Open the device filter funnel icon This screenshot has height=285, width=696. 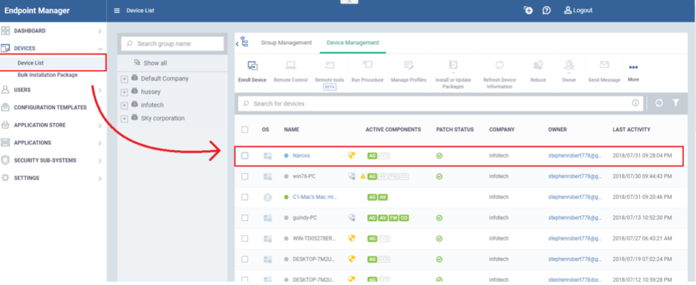click(x=676, y=103)
